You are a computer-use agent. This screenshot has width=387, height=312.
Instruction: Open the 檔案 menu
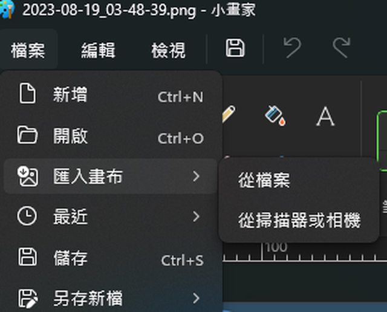click(28, 50)
